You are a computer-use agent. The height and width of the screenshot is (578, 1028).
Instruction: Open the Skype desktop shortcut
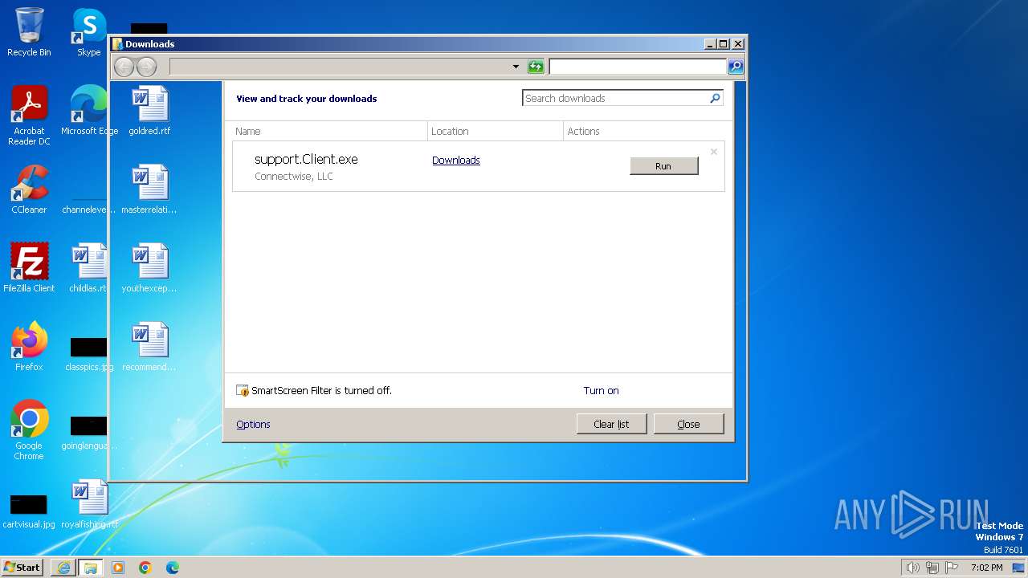point(88,32)
